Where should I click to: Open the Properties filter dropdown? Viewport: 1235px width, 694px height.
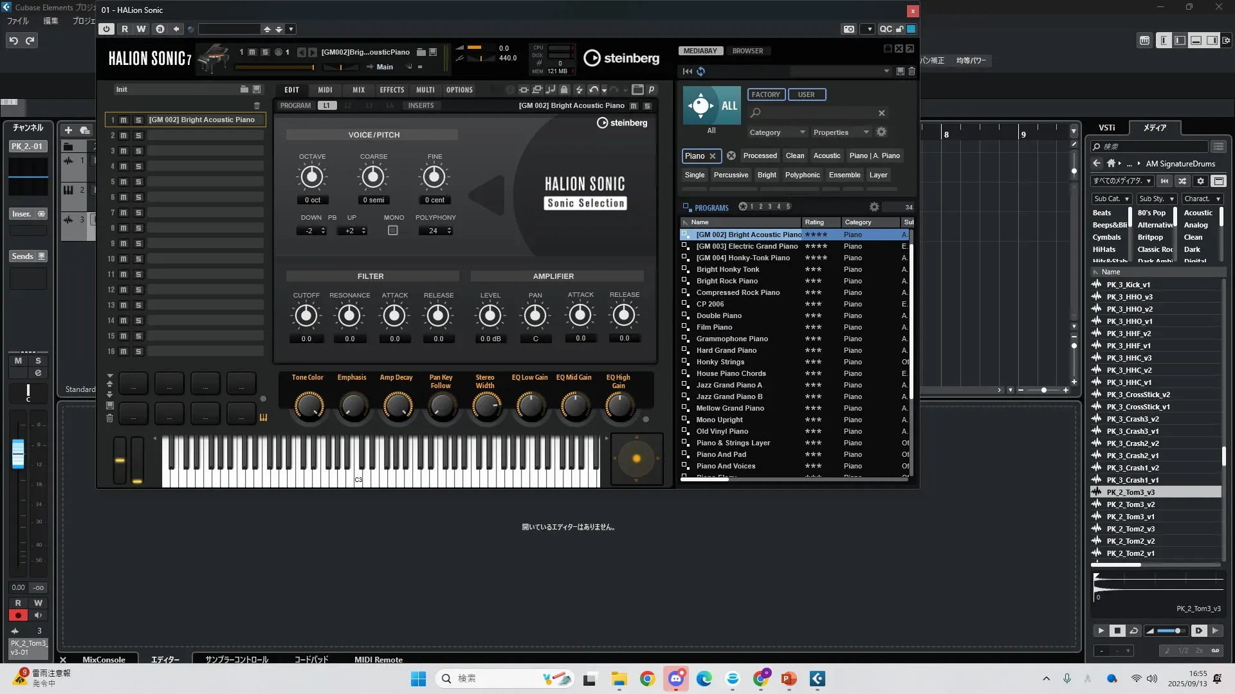tap(841, 132)
